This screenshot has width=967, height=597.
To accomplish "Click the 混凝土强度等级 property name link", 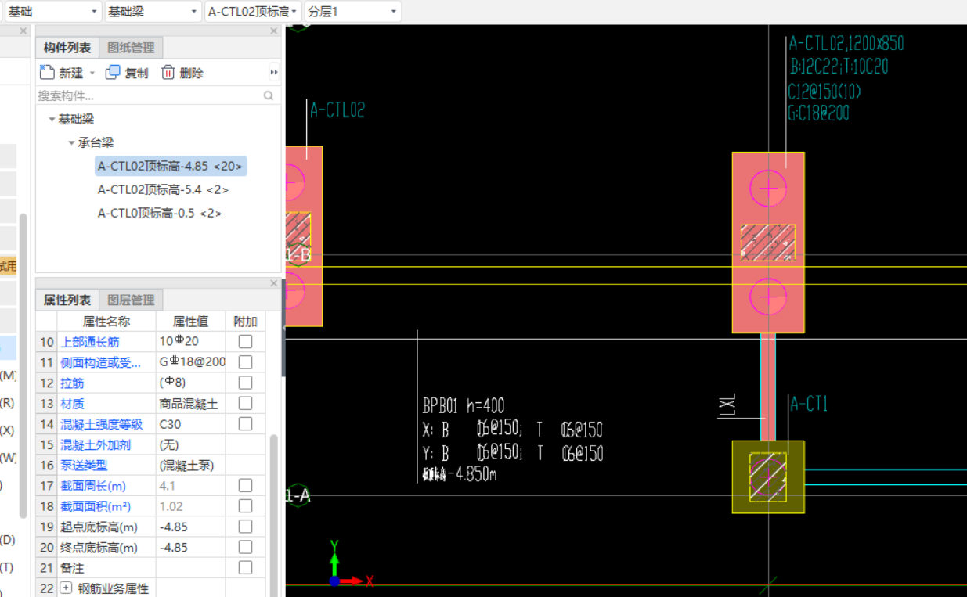I will click(x=102, y=424).
